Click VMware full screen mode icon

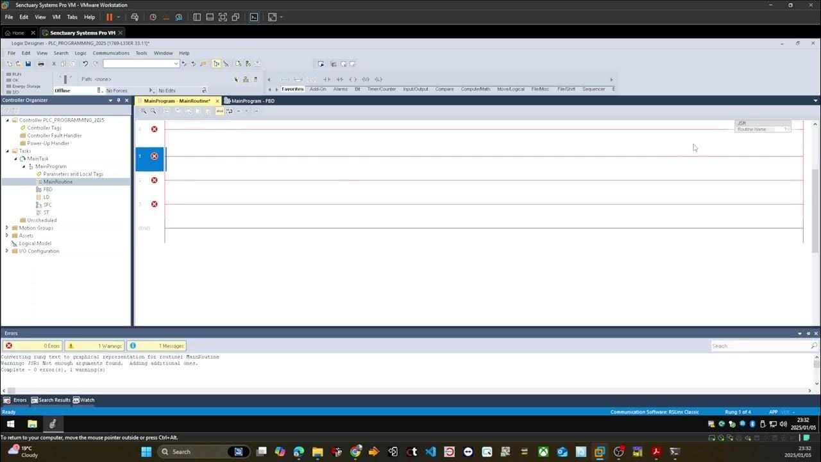pyautogui.click(x=223, y=17)
